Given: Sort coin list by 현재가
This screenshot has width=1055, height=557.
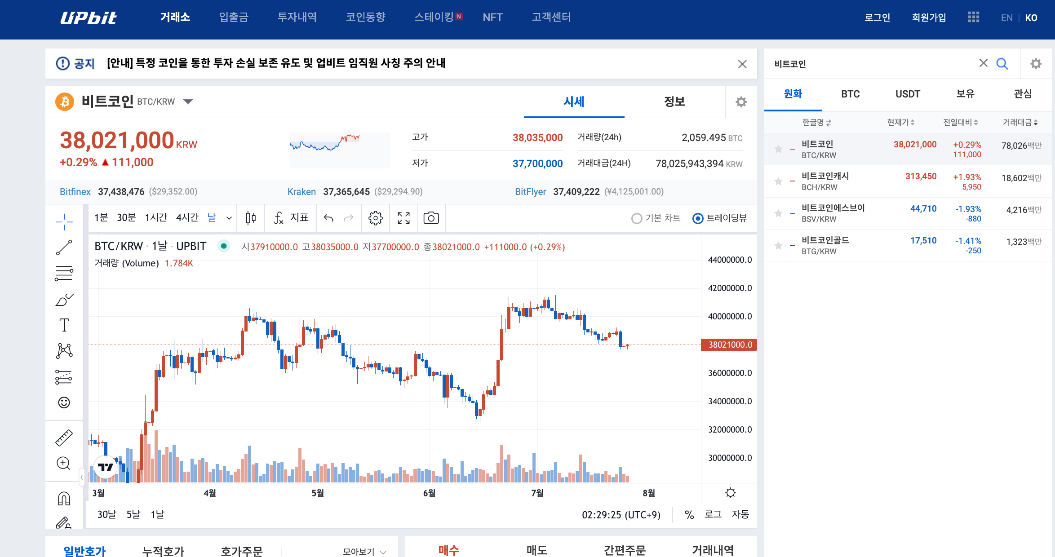Looking at the screenshot, I should (900, 122).
